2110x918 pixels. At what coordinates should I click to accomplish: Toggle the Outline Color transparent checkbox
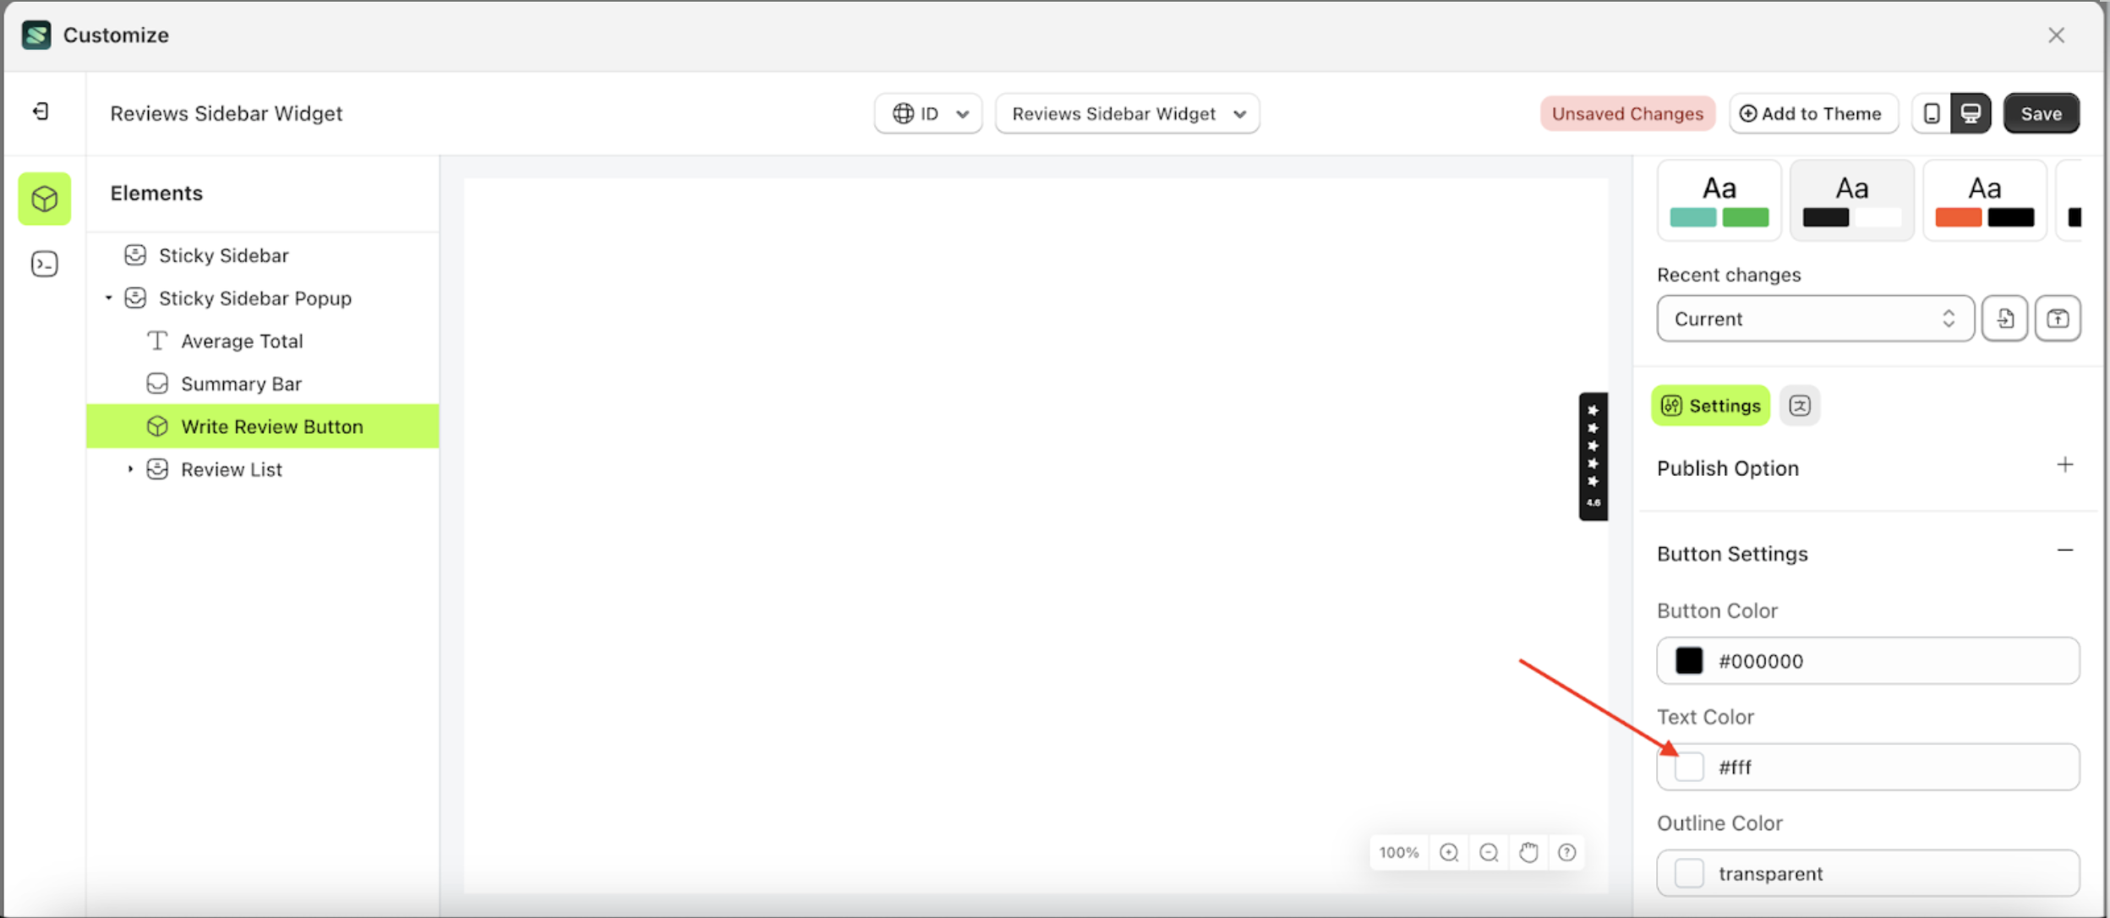[x=1689, y=872]
